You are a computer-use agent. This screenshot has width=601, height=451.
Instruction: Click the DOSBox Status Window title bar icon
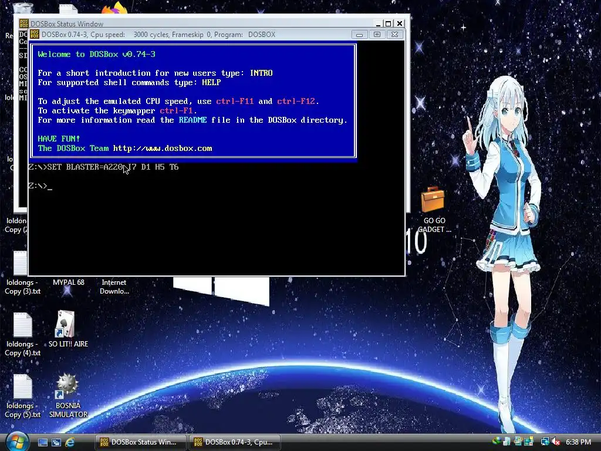23,23
